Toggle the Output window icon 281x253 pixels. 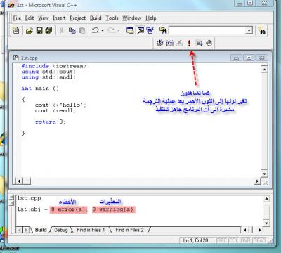coord(140,30)
